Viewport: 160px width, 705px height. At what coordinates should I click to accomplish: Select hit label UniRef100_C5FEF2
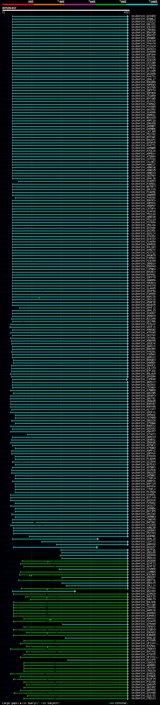pyautogui.click(x=143, y=626)
